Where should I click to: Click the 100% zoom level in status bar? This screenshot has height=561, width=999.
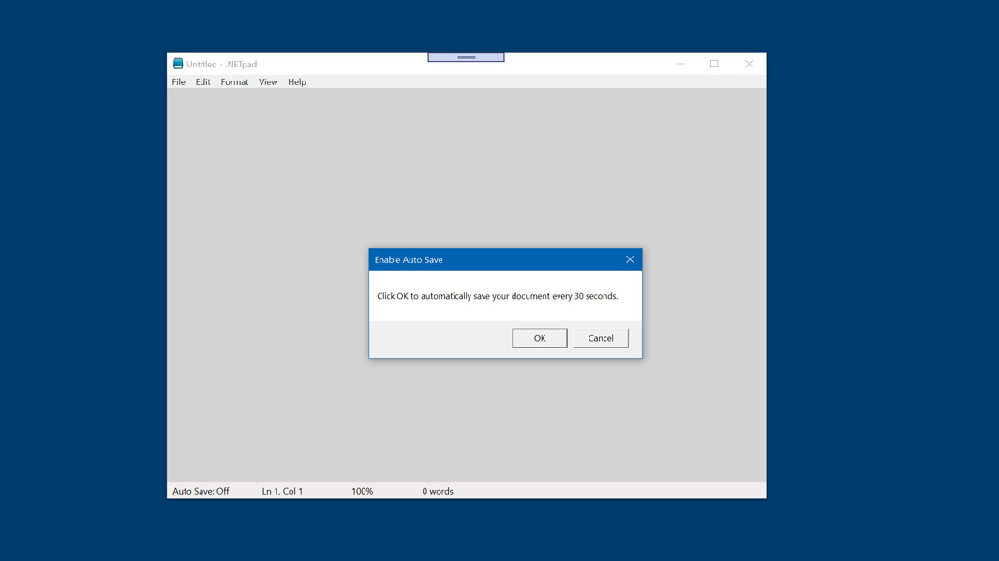362,491
